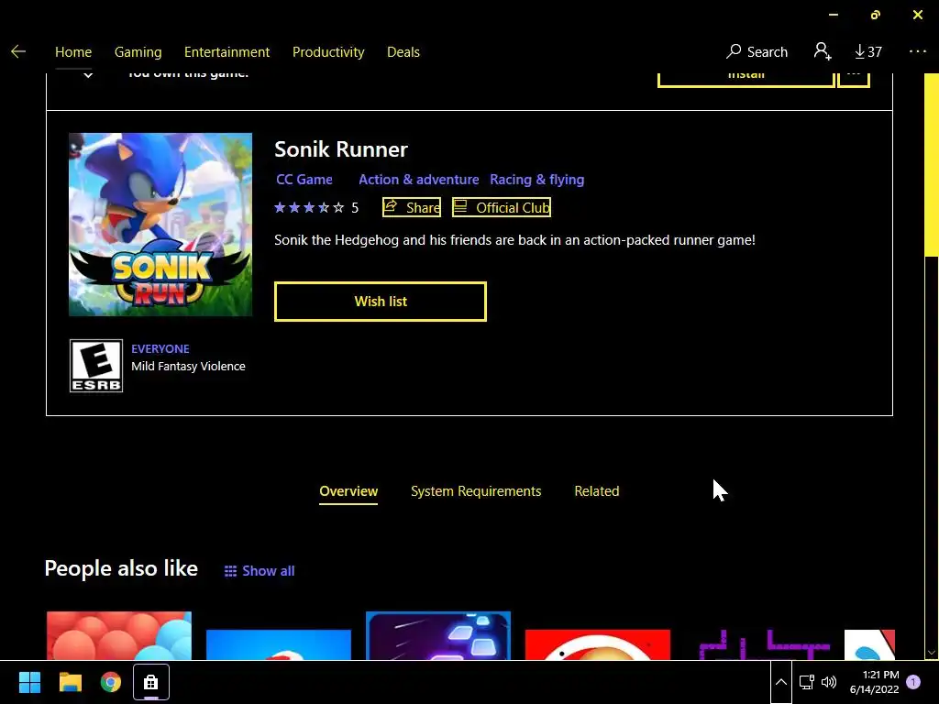The height and width of the screenshot is (704, 939).
Task: Click the Search magnifier button
Action: coord(757,52)
